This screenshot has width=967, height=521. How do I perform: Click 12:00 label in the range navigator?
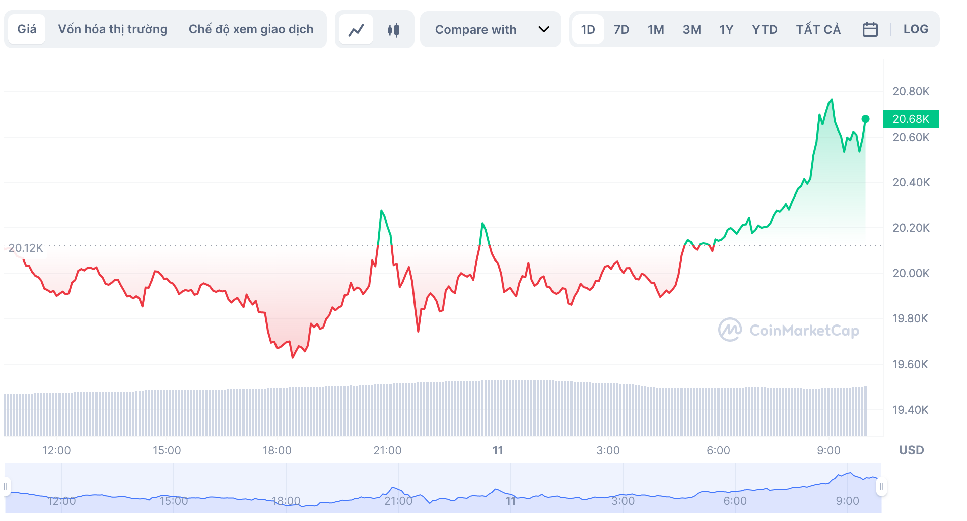61,501
